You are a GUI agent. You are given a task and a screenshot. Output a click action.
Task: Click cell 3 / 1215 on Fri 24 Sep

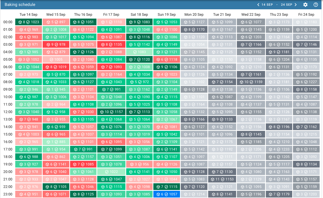point(306,134)
